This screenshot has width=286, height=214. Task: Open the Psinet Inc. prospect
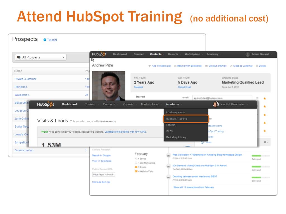tap(21, 87)
